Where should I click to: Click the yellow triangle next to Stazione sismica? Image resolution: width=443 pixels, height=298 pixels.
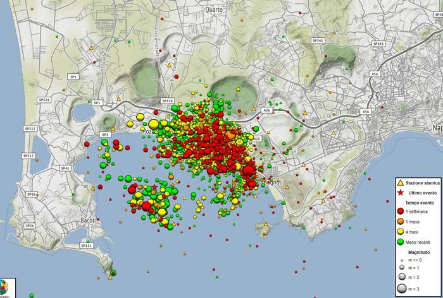[401, 182]
